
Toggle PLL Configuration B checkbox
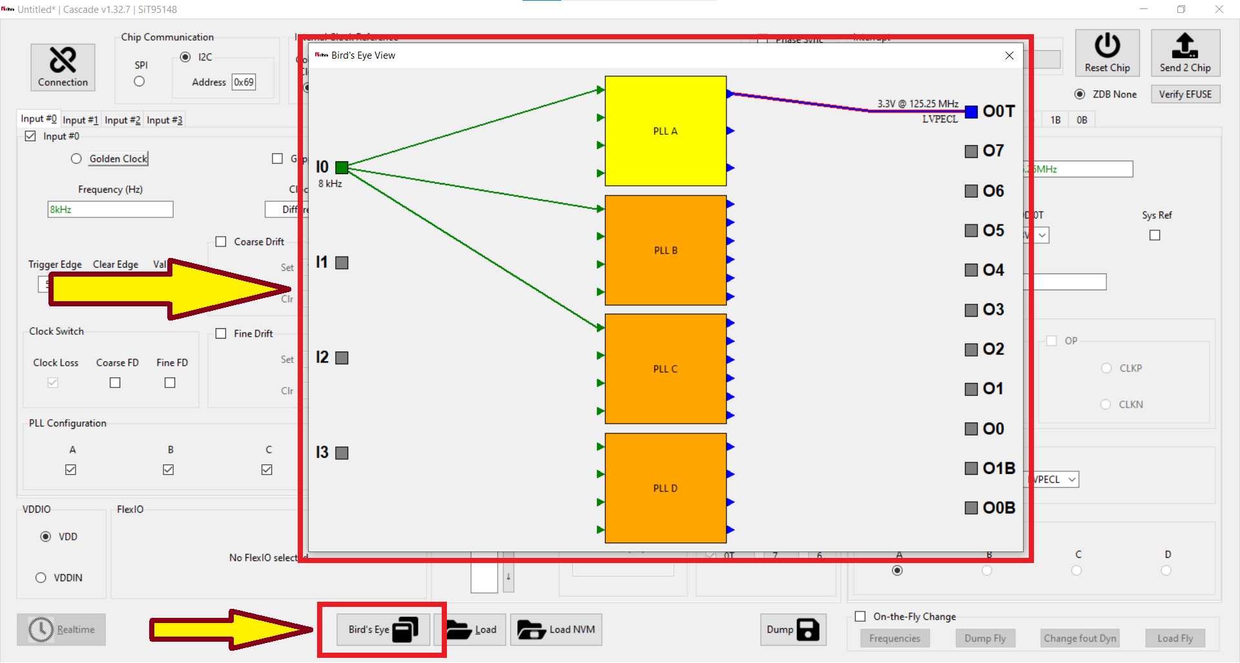click(x=169, y=470)
